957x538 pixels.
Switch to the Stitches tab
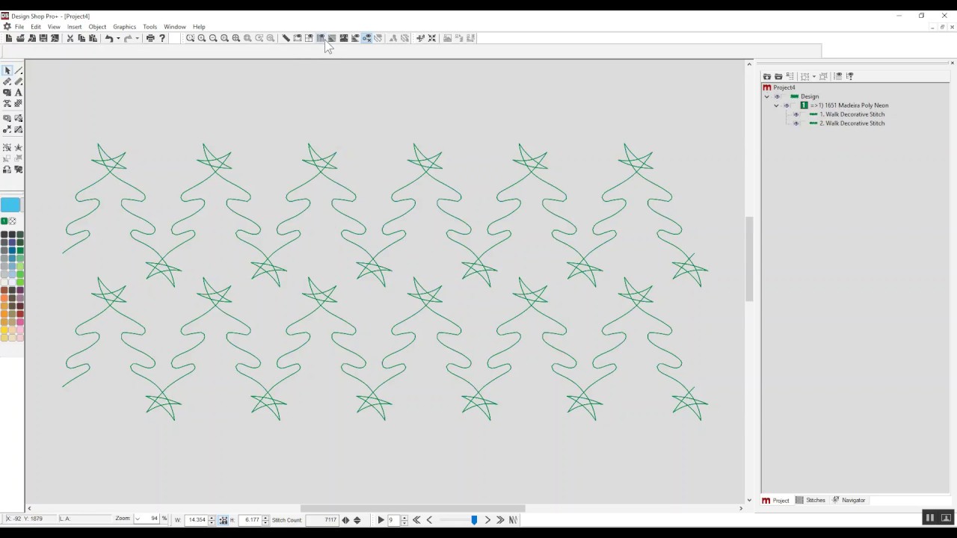(x=811, y=501)
